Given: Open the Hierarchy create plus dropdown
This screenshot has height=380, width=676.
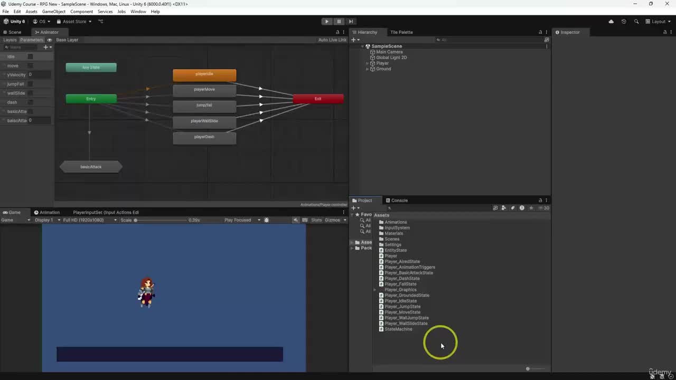Looking at the screenshot, I should (355, 40).
